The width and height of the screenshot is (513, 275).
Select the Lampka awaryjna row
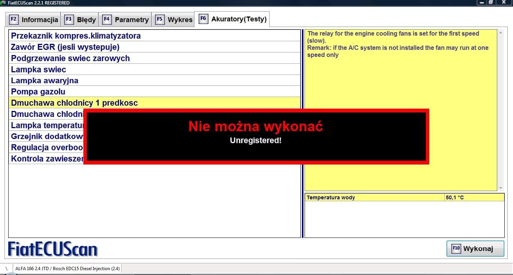click(x=154, y=81)
